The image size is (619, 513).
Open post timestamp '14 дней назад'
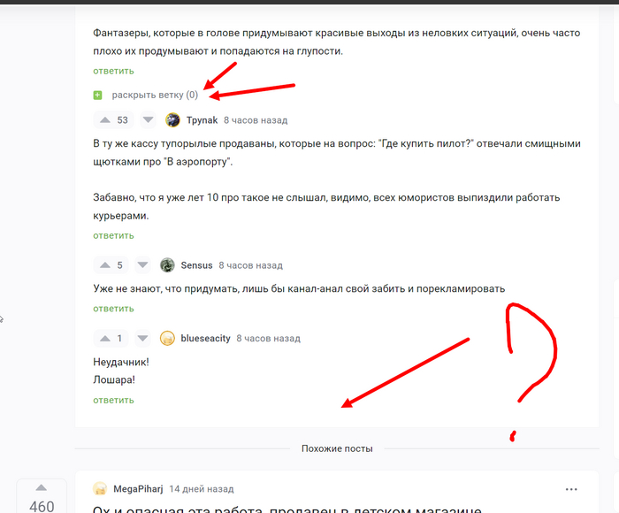point(202,489)
